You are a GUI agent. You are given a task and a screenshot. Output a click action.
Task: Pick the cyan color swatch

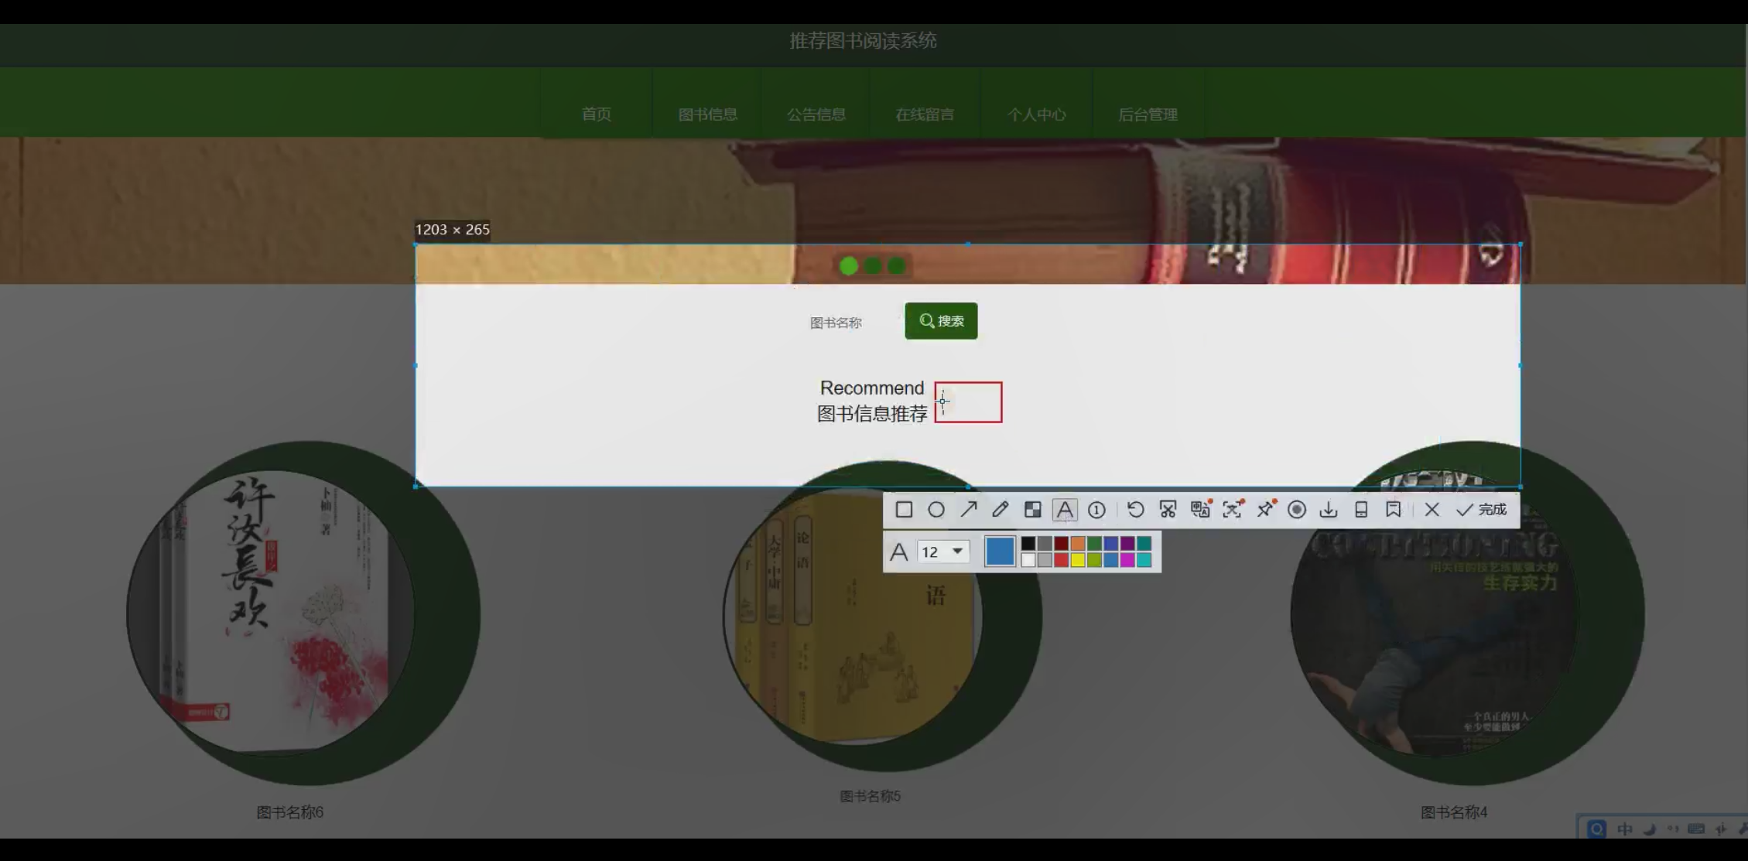pyautogui.click(x=1144, y=560)
